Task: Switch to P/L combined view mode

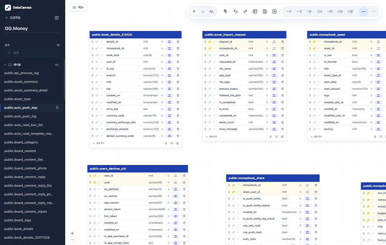Action: click(211, 12)
